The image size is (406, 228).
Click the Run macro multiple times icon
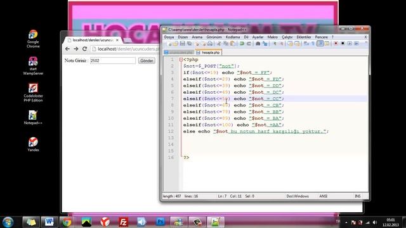[x=357, y=44]
